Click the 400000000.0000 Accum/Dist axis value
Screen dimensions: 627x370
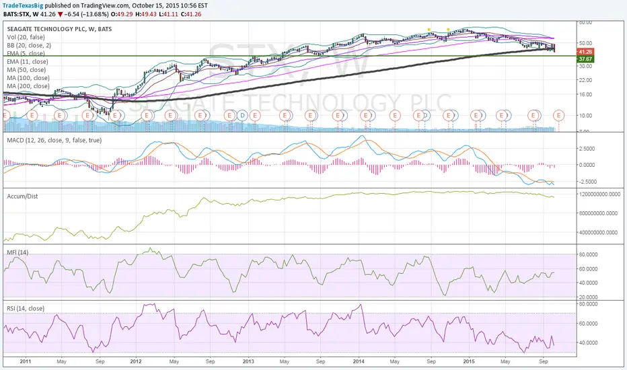pos(598,232)
